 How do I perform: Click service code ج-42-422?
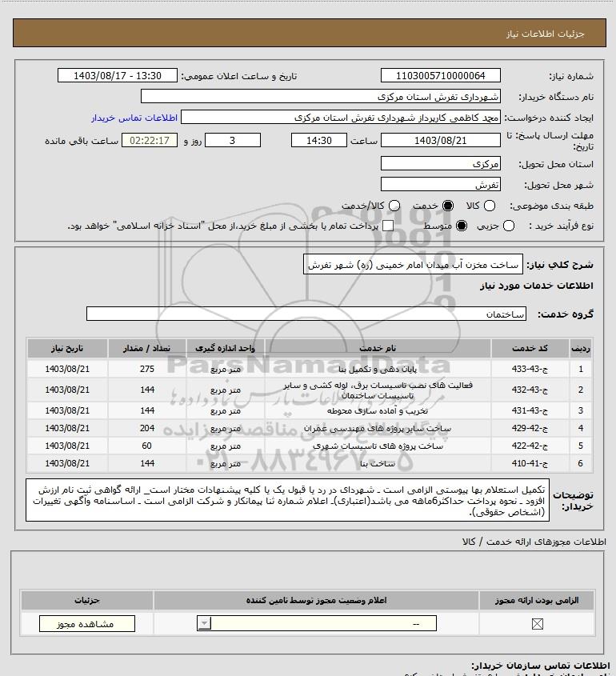(x=530, y=446)
